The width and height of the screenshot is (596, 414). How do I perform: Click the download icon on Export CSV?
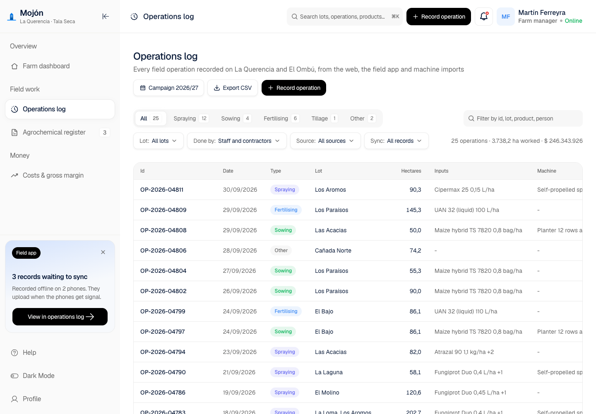point(217,88)
